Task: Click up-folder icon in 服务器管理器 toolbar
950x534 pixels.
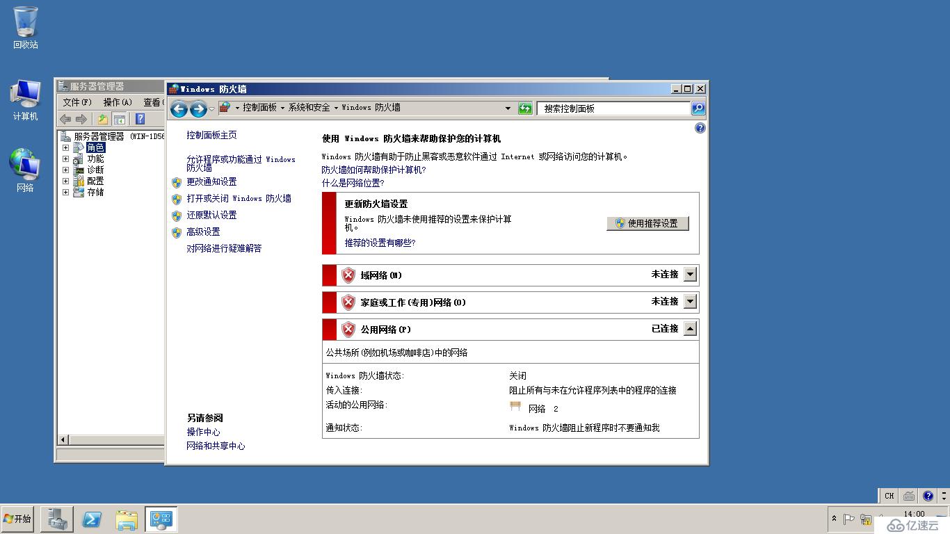Action: point(102,120)
